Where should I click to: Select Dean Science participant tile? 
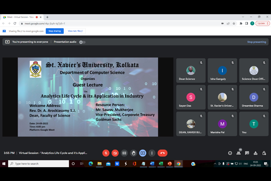pyautogui.click(x=191, y=70)
